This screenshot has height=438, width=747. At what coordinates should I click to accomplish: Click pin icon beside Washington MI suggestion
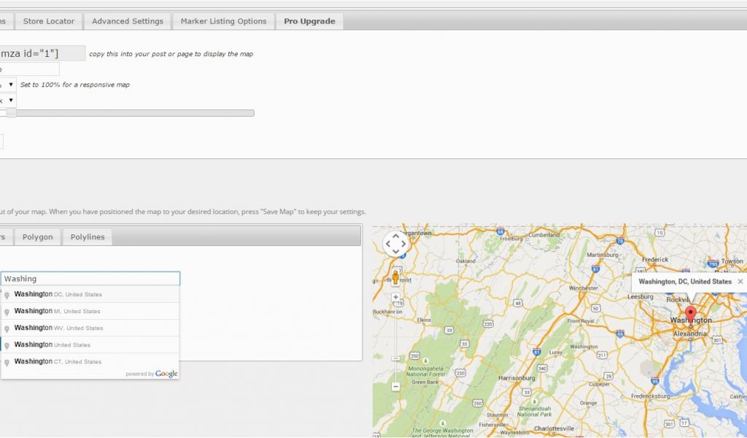(7, 312)
